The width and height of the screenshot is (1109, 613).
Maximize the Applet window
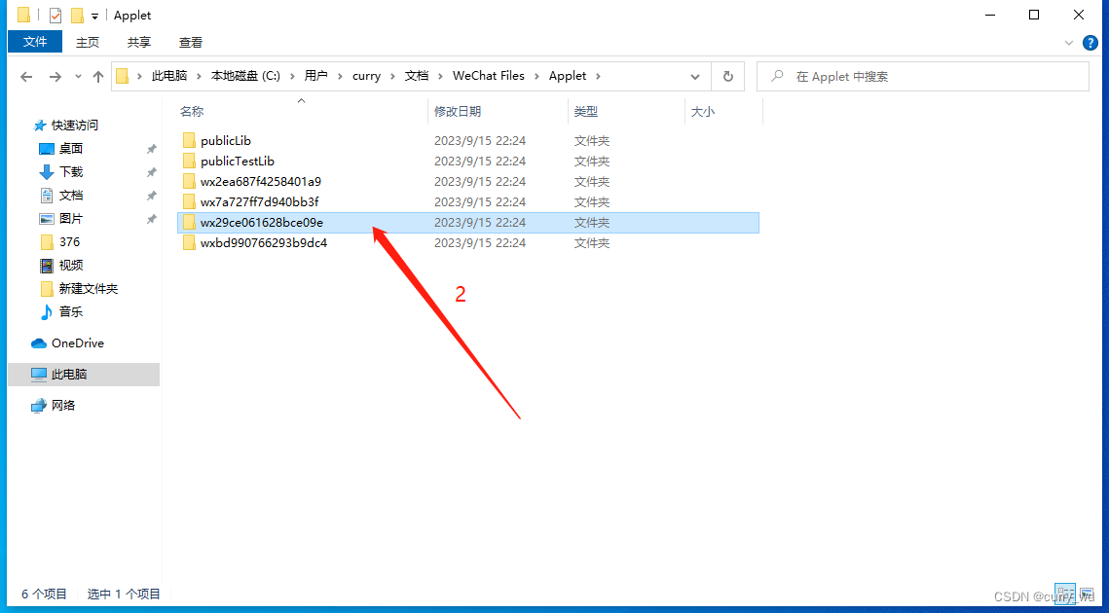pos(1034,15)
